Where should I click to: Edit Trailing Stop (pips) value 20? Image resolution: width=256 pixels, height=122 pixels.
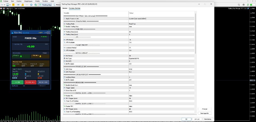(x=162, y=32)
